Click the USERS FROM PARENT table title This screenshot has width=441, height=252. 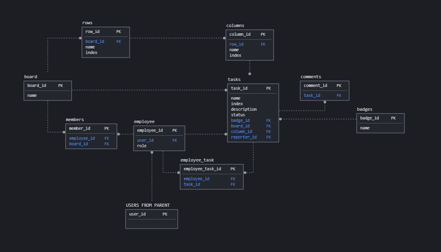pyautogui.click(x=147, y=205)
